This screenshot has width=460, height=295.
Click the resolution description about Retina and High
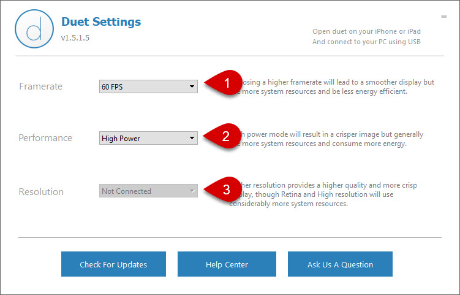click(323, 194)
